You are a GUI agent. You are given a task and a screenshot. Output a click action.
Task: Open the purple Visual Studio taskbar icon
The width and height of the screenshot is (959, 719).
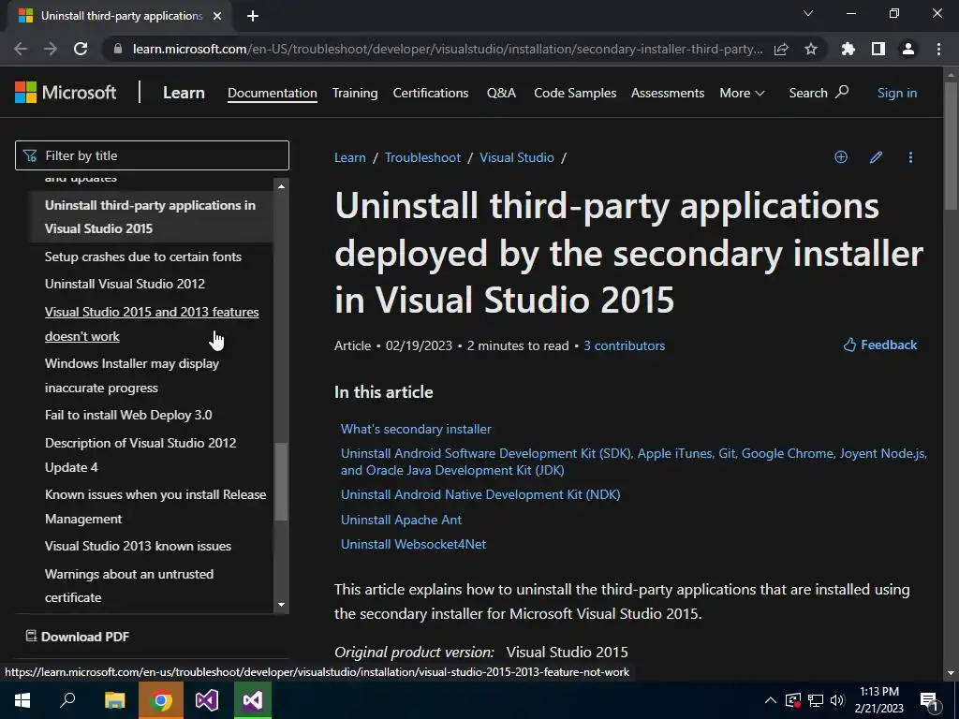point(207,700)
